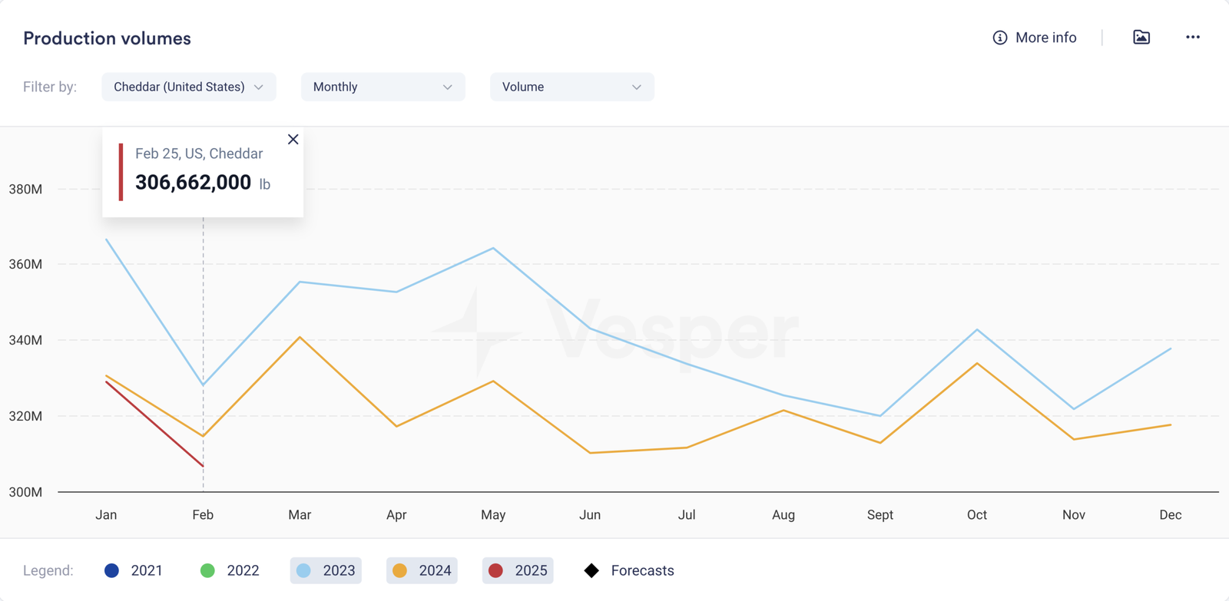Toggle off the 2024 legend item

click(422, 570)
